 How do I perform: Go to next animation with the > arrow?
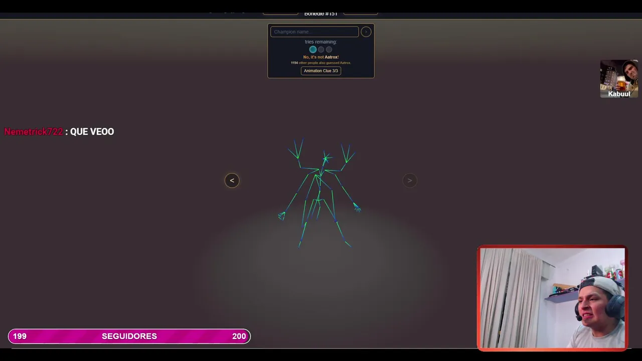(x=410, y=180)
